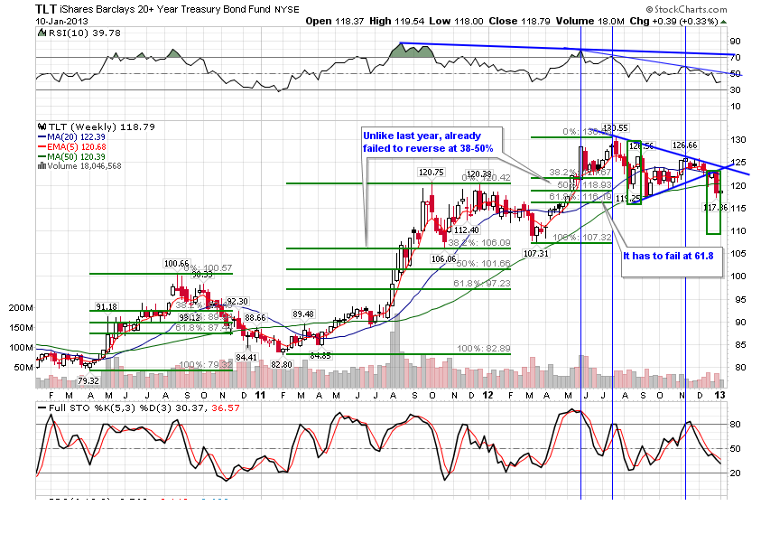
Task: Click the 120.75 high price label
Action: click(431, 173)
